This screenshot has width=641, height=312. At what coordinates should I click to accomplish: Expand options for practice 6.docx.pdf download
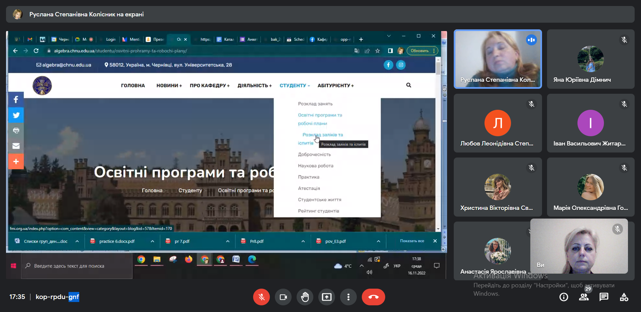click(152, 241)
